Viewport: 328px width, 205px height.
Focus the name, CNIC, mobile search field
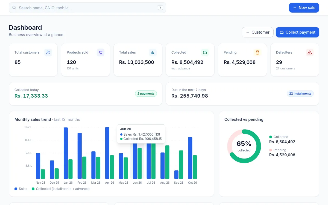pos(87,8)
